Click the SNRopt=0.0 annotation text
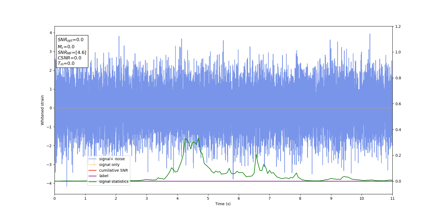436x218 pixels. 71,40
